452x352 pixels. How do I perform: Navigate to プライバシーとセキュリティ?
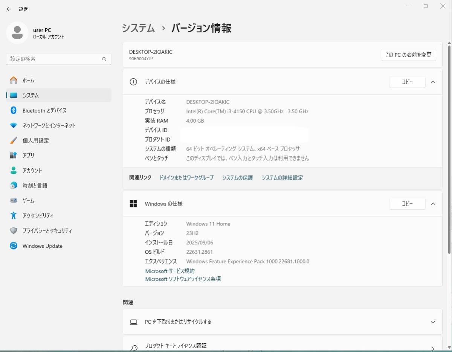(59, 231)
